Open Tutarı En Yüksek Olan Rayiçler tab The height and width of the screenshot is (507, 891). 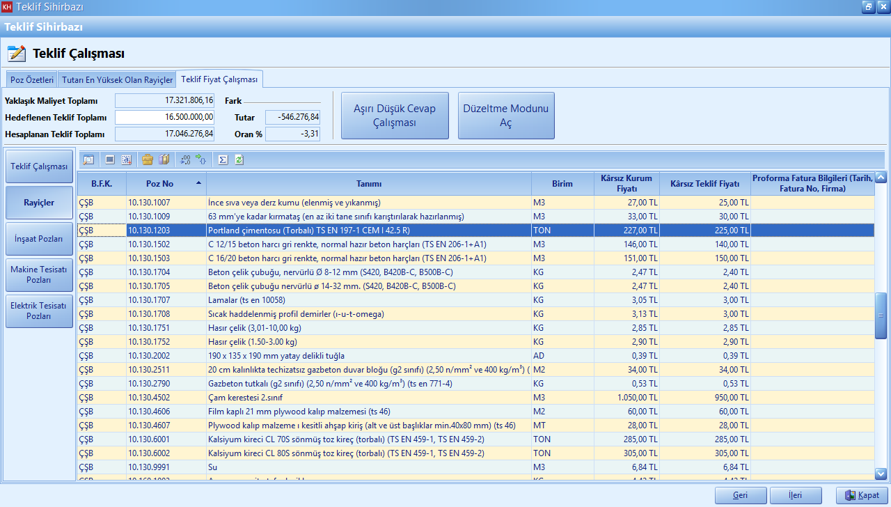coord(117,80)
